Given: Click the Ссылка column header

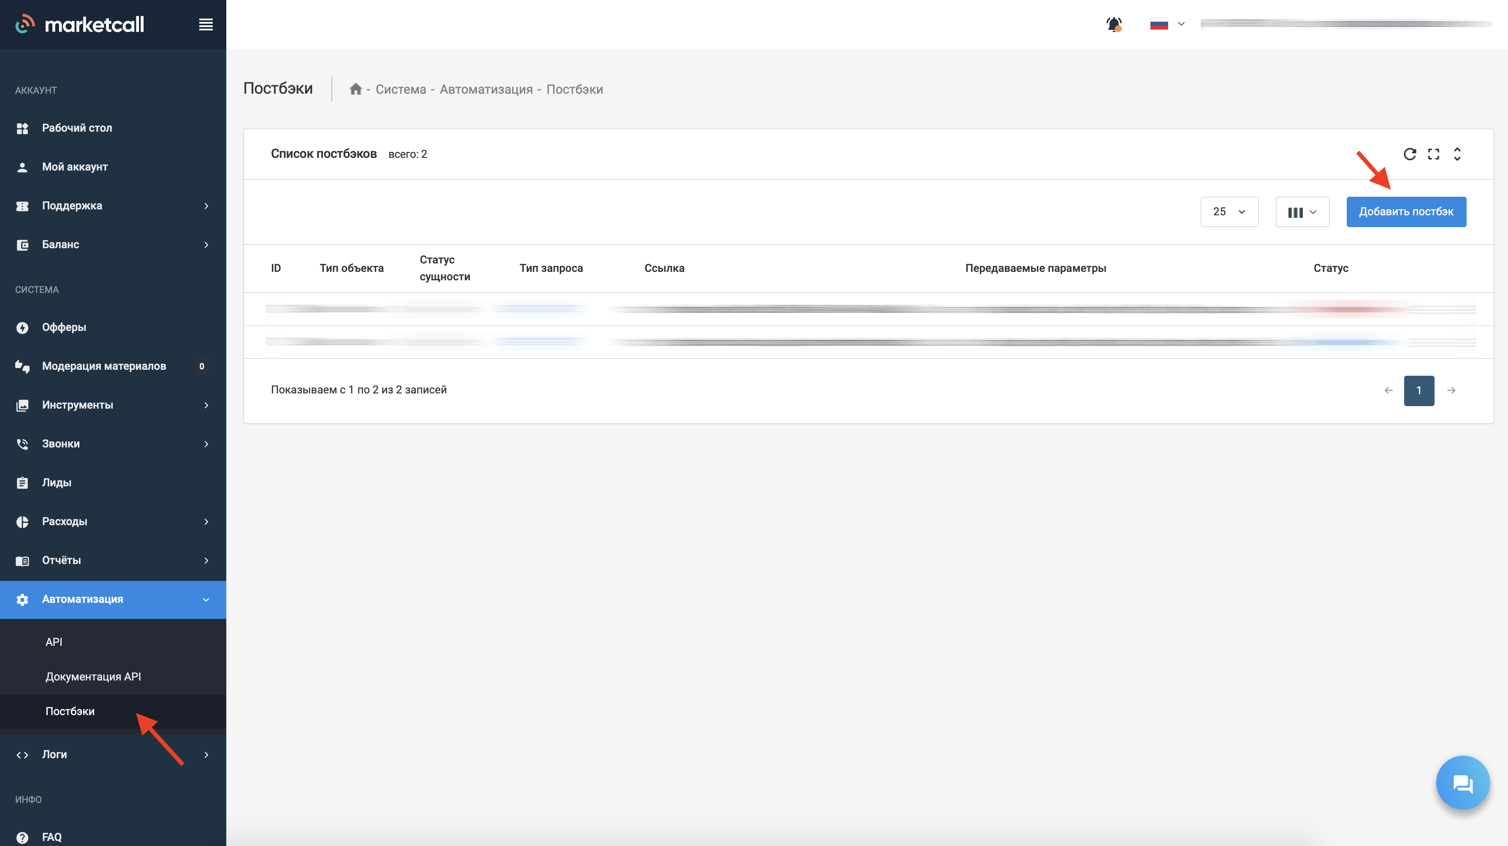Looking at the screenshot, I should 664,268.
